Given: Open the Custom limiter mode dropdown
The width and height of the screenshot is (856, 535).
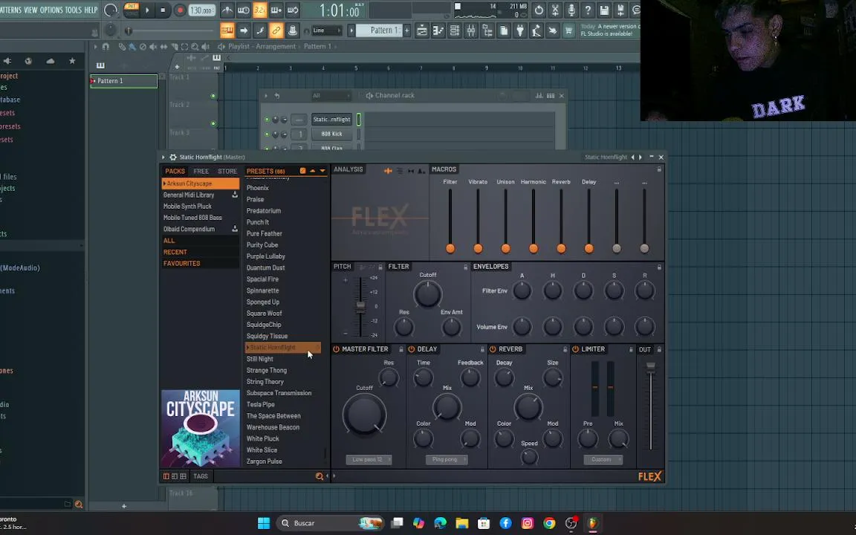Looking at the screenshot, I should [603, 460].
